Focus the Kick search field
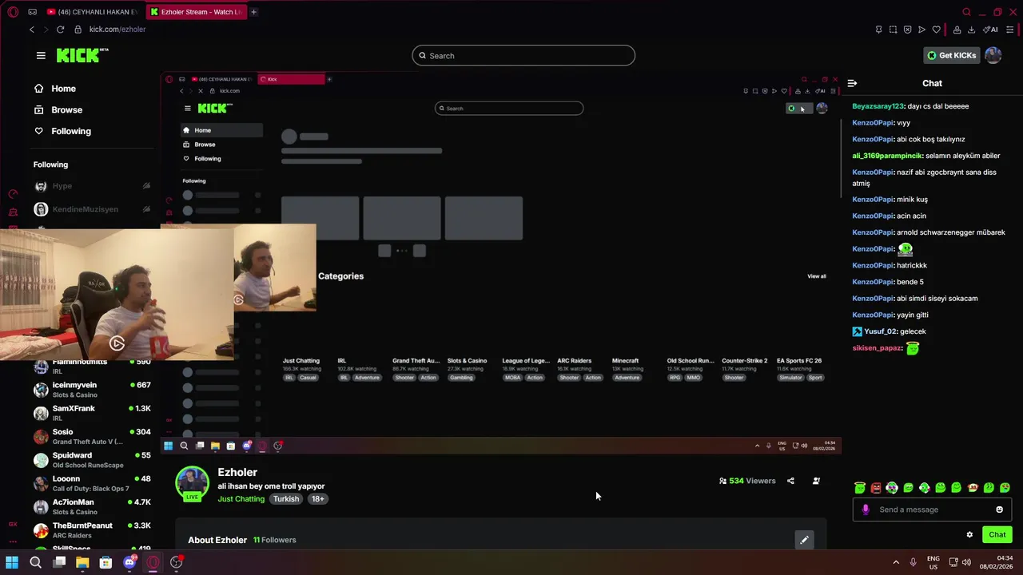1023x575 pixels. pyautogui.click(x=523, y=55)
